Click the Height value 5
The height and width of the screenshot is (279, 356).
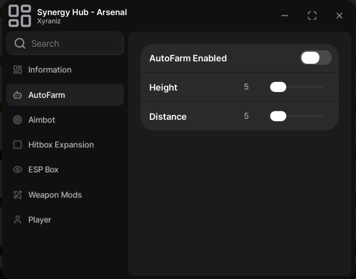click(x=246, y=87)
